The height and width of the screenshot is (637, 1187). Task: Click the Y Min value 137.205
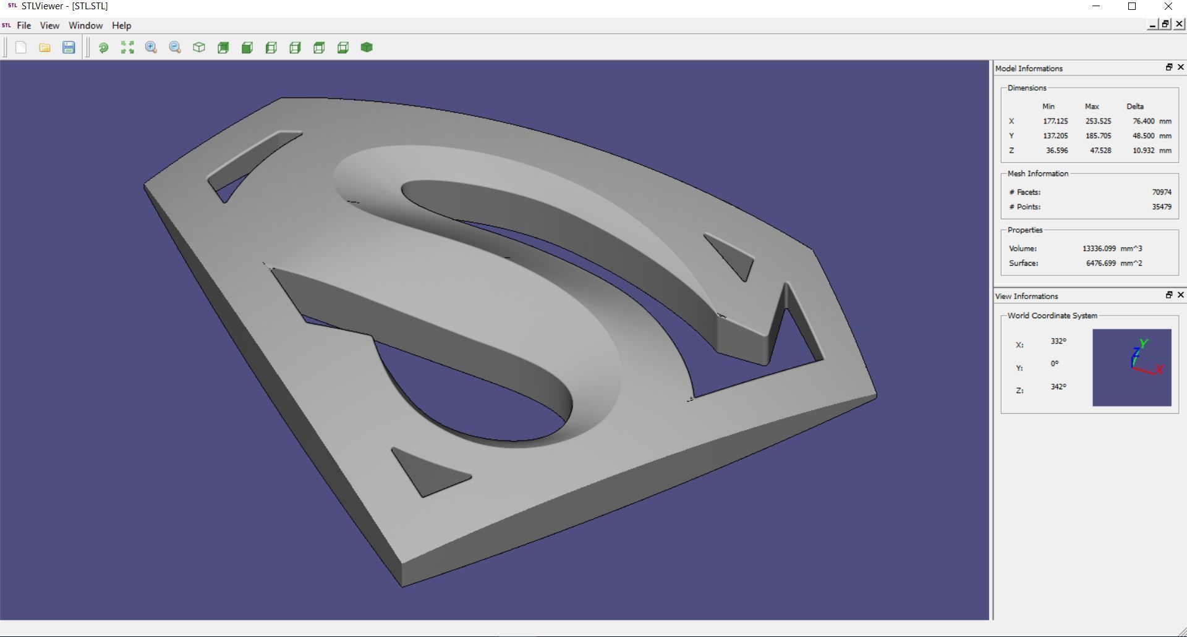(x=1055, y=136)
